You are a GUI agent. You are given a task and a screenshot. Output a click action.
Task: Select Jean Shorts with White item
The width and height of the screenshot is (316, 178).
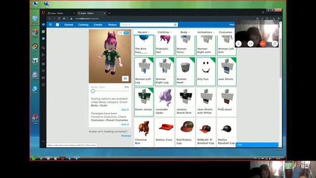coord(206,102)
